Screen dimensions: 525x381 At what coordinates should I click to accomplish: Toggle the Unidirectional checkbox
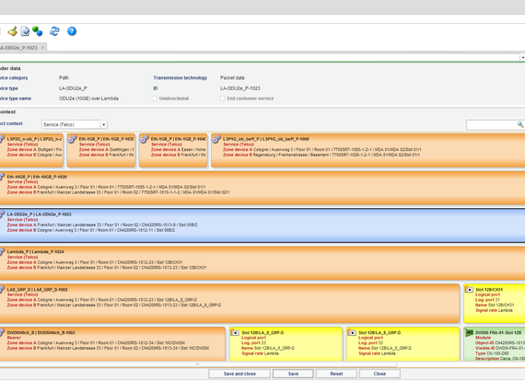[155, 98]
